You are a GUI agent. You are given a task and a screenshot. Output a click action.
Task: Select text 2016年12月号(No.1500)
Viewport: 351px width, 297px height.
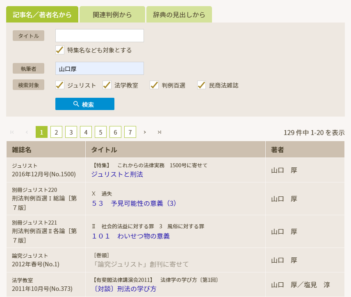pos(44,174)
